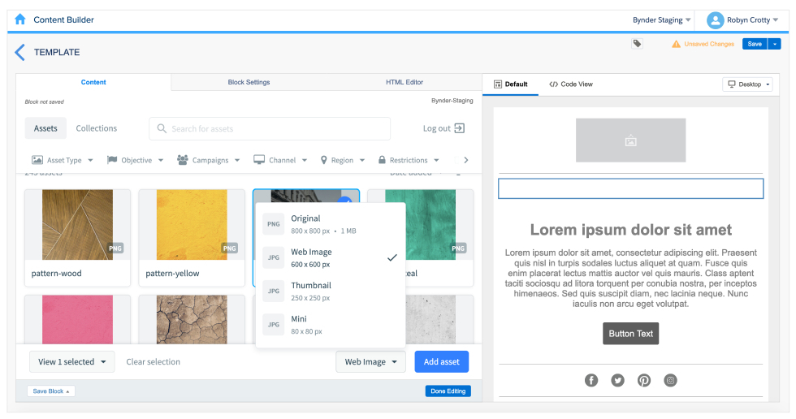Viewport: 796px width, 419px height.
Task: Click the Log out arrow icon
Action: coord(460,127)
